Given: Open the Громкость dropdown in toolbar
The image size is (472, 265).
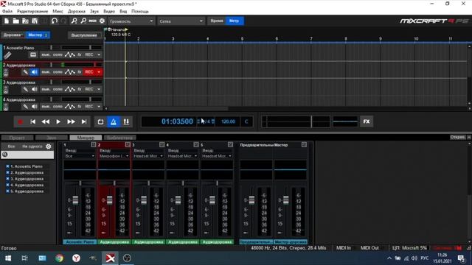Looking at the screenshot, I should coord(131,21).
